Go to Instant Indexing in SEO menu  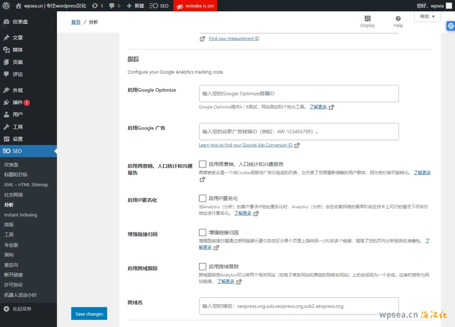coord(20,215)
